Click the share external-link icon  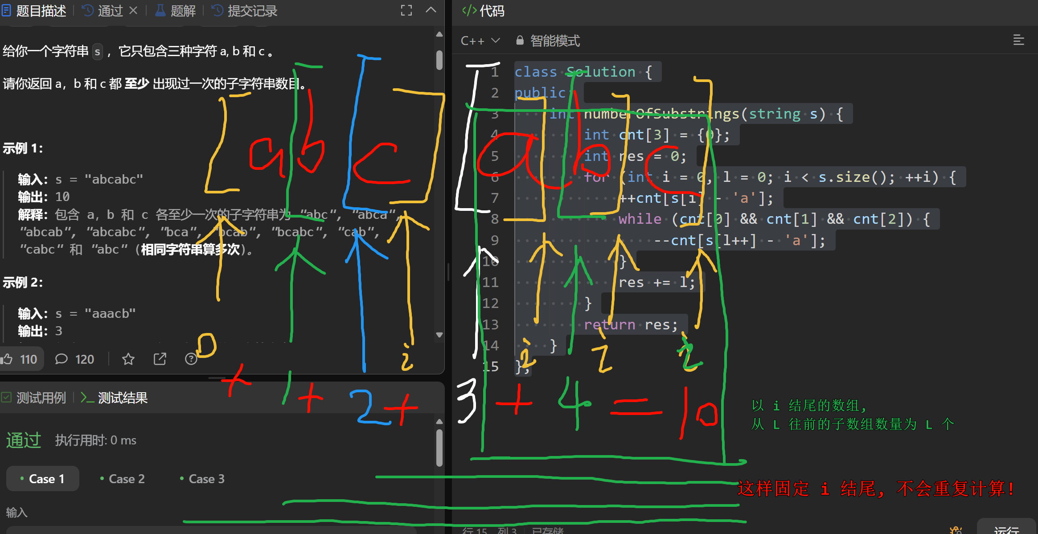(x=160, y=359)
